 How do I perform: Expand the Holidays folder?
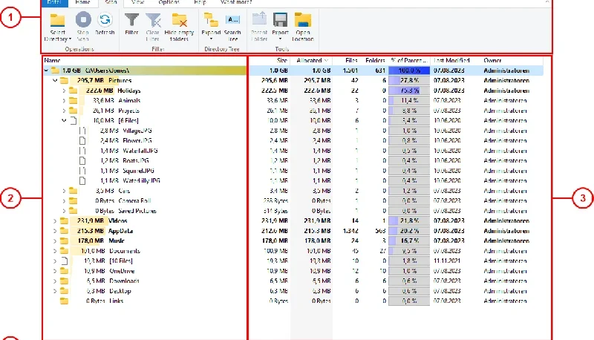(x=64, y=91)
